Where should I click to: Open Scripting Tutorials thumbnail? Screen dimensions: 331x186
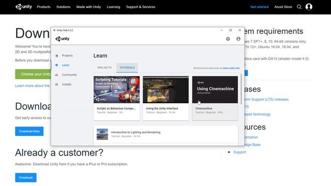pos(116,90)
